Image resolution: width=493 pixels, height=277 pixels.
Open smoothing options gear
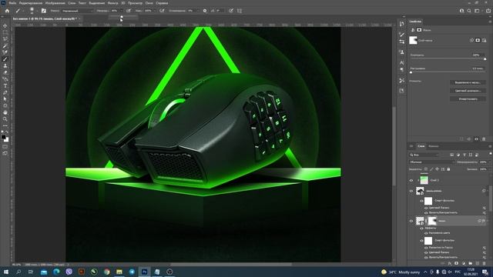coord(205,11)
